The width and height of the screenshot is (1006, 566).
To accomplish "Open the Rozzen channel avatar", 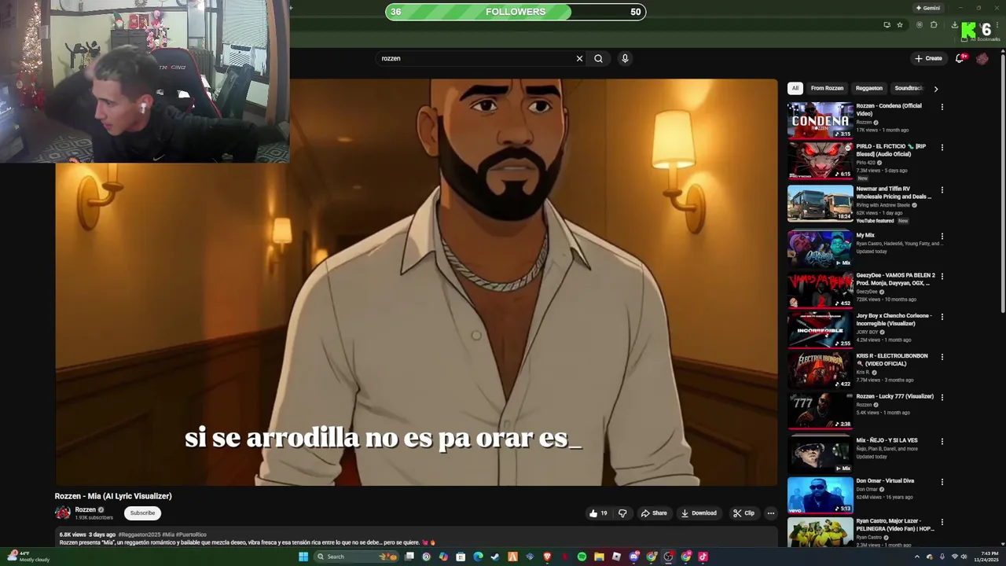I will [63, 513].
